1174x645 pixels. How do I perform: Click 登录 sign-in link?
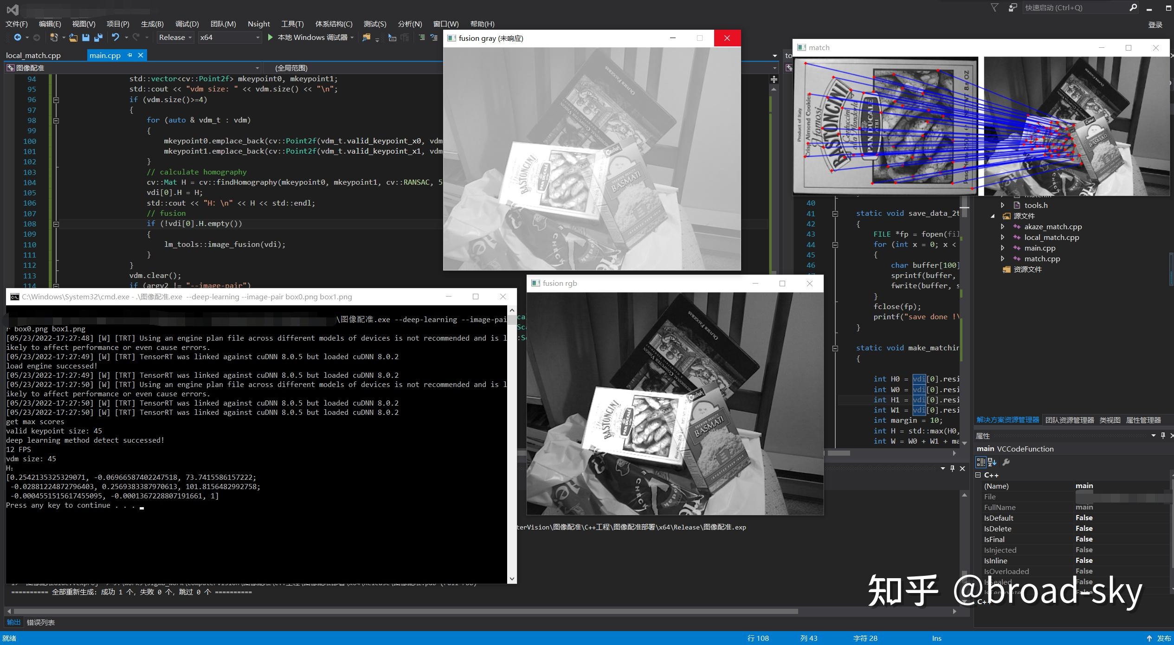(1155, 25)
